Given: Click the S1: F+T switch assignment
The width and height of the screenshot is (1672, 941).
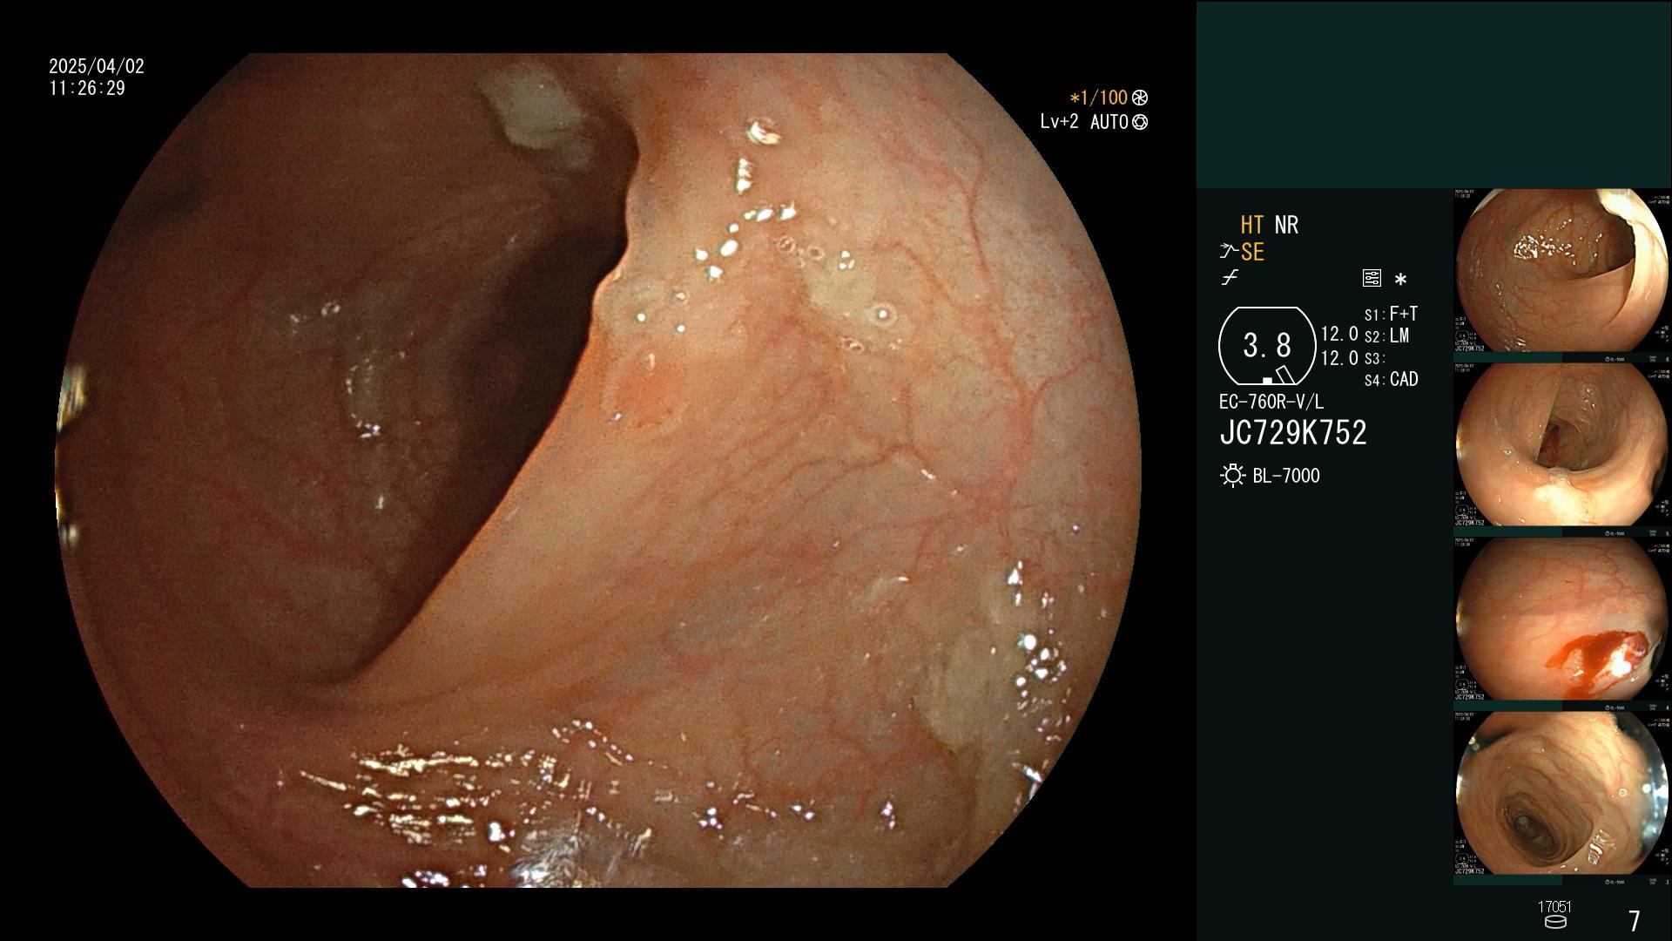Looking at the screenshot, I should [1391, 314].
